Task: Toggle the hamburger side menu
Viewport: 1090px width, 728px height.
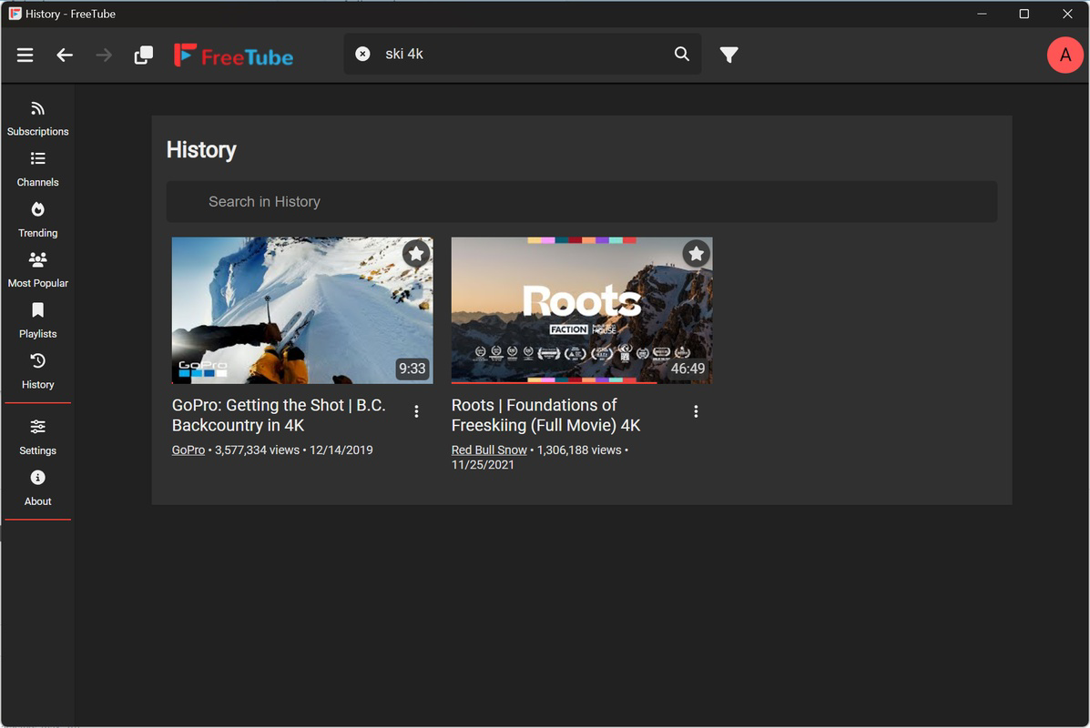Action: click(x=25, y=55)
